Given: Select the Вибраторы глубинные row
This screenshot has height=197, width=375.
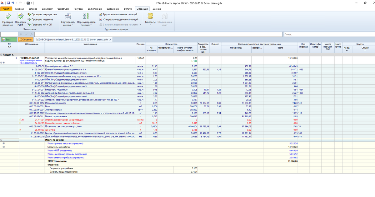Looking at the screenshot, I should click(x=187, y=89).
